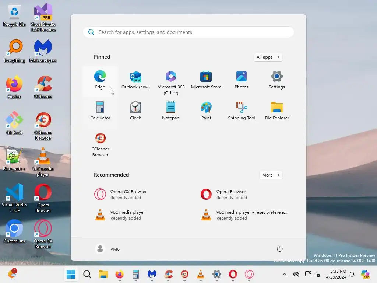Select CCleaner desktop shortcut
377x283 pixels.
pyautogui.click(x=43, y=87)
